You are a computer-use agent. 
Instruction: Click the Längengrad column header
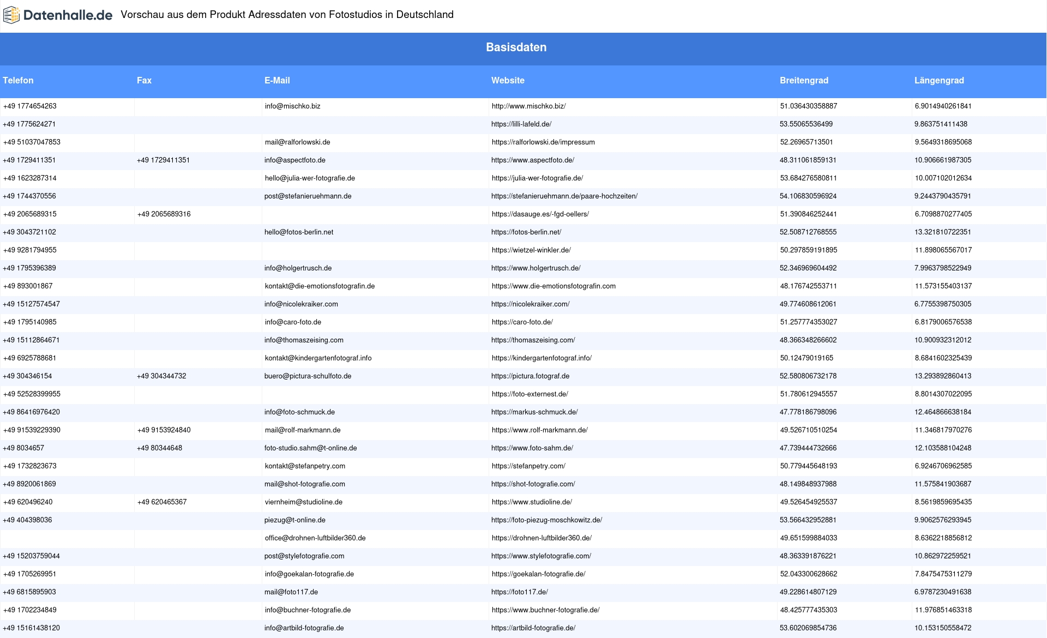point(939,80)
